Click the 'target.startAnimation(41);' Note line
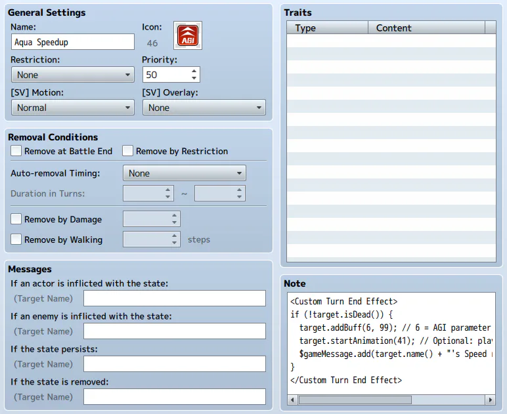The image size is (507, 414). click(x=396, y=341)
